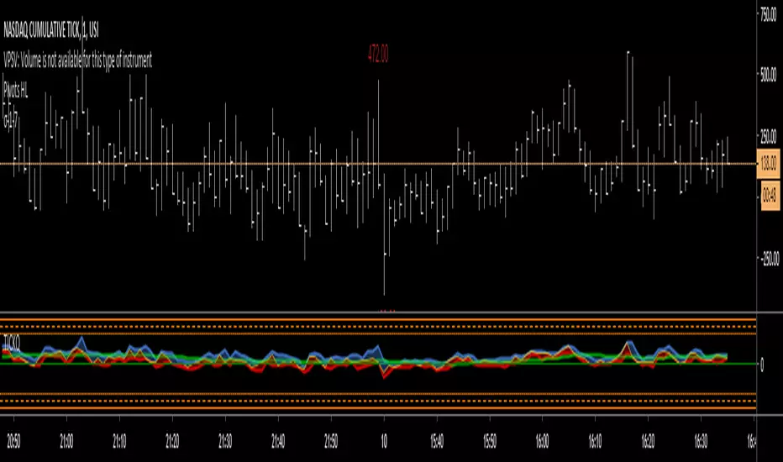Click the 16:30 time axis label

pos(702,442)
